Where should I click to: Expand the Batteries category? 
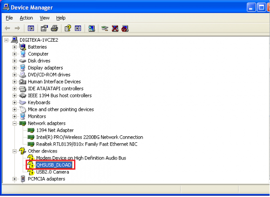pos(14,47)
